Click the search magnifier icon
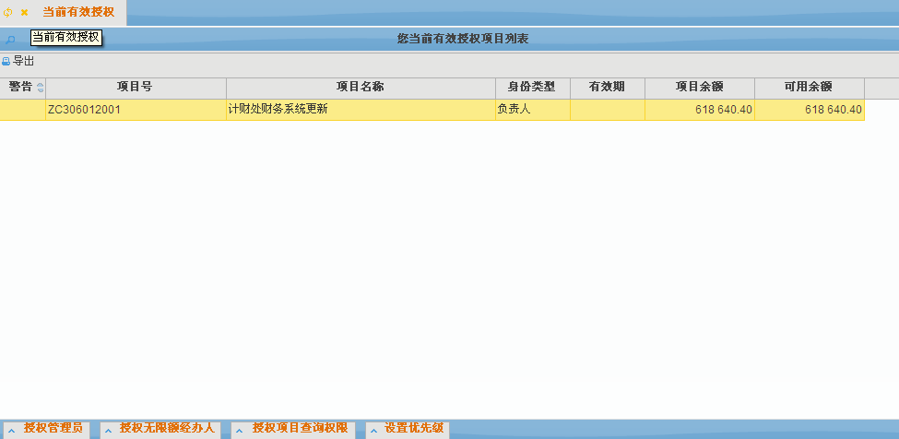Screen dimensions: 899x439 (x=10, y=40)
